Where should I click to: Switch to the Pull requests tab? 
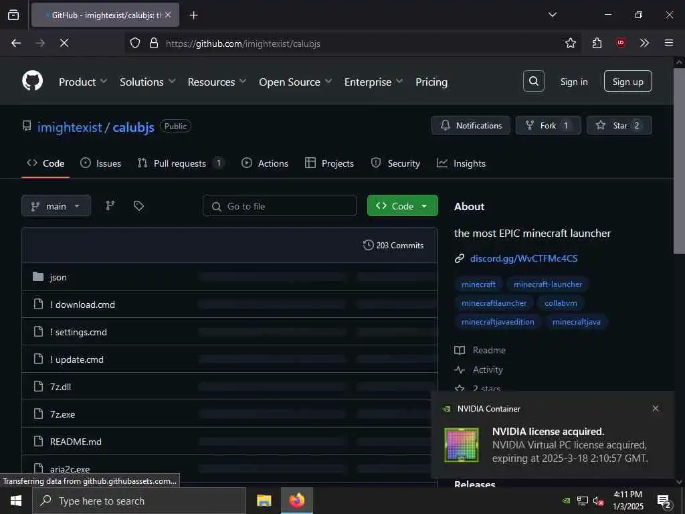181,163
